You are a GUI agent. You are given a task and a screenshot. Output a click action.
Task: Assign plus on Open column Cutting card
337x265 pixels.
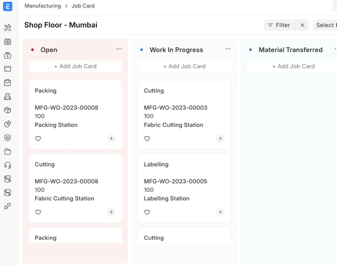[111, 212]
